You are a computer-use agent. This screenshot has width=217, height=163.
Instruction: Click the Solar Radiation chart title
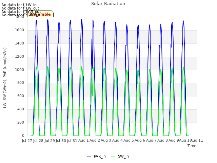(108, 4)
